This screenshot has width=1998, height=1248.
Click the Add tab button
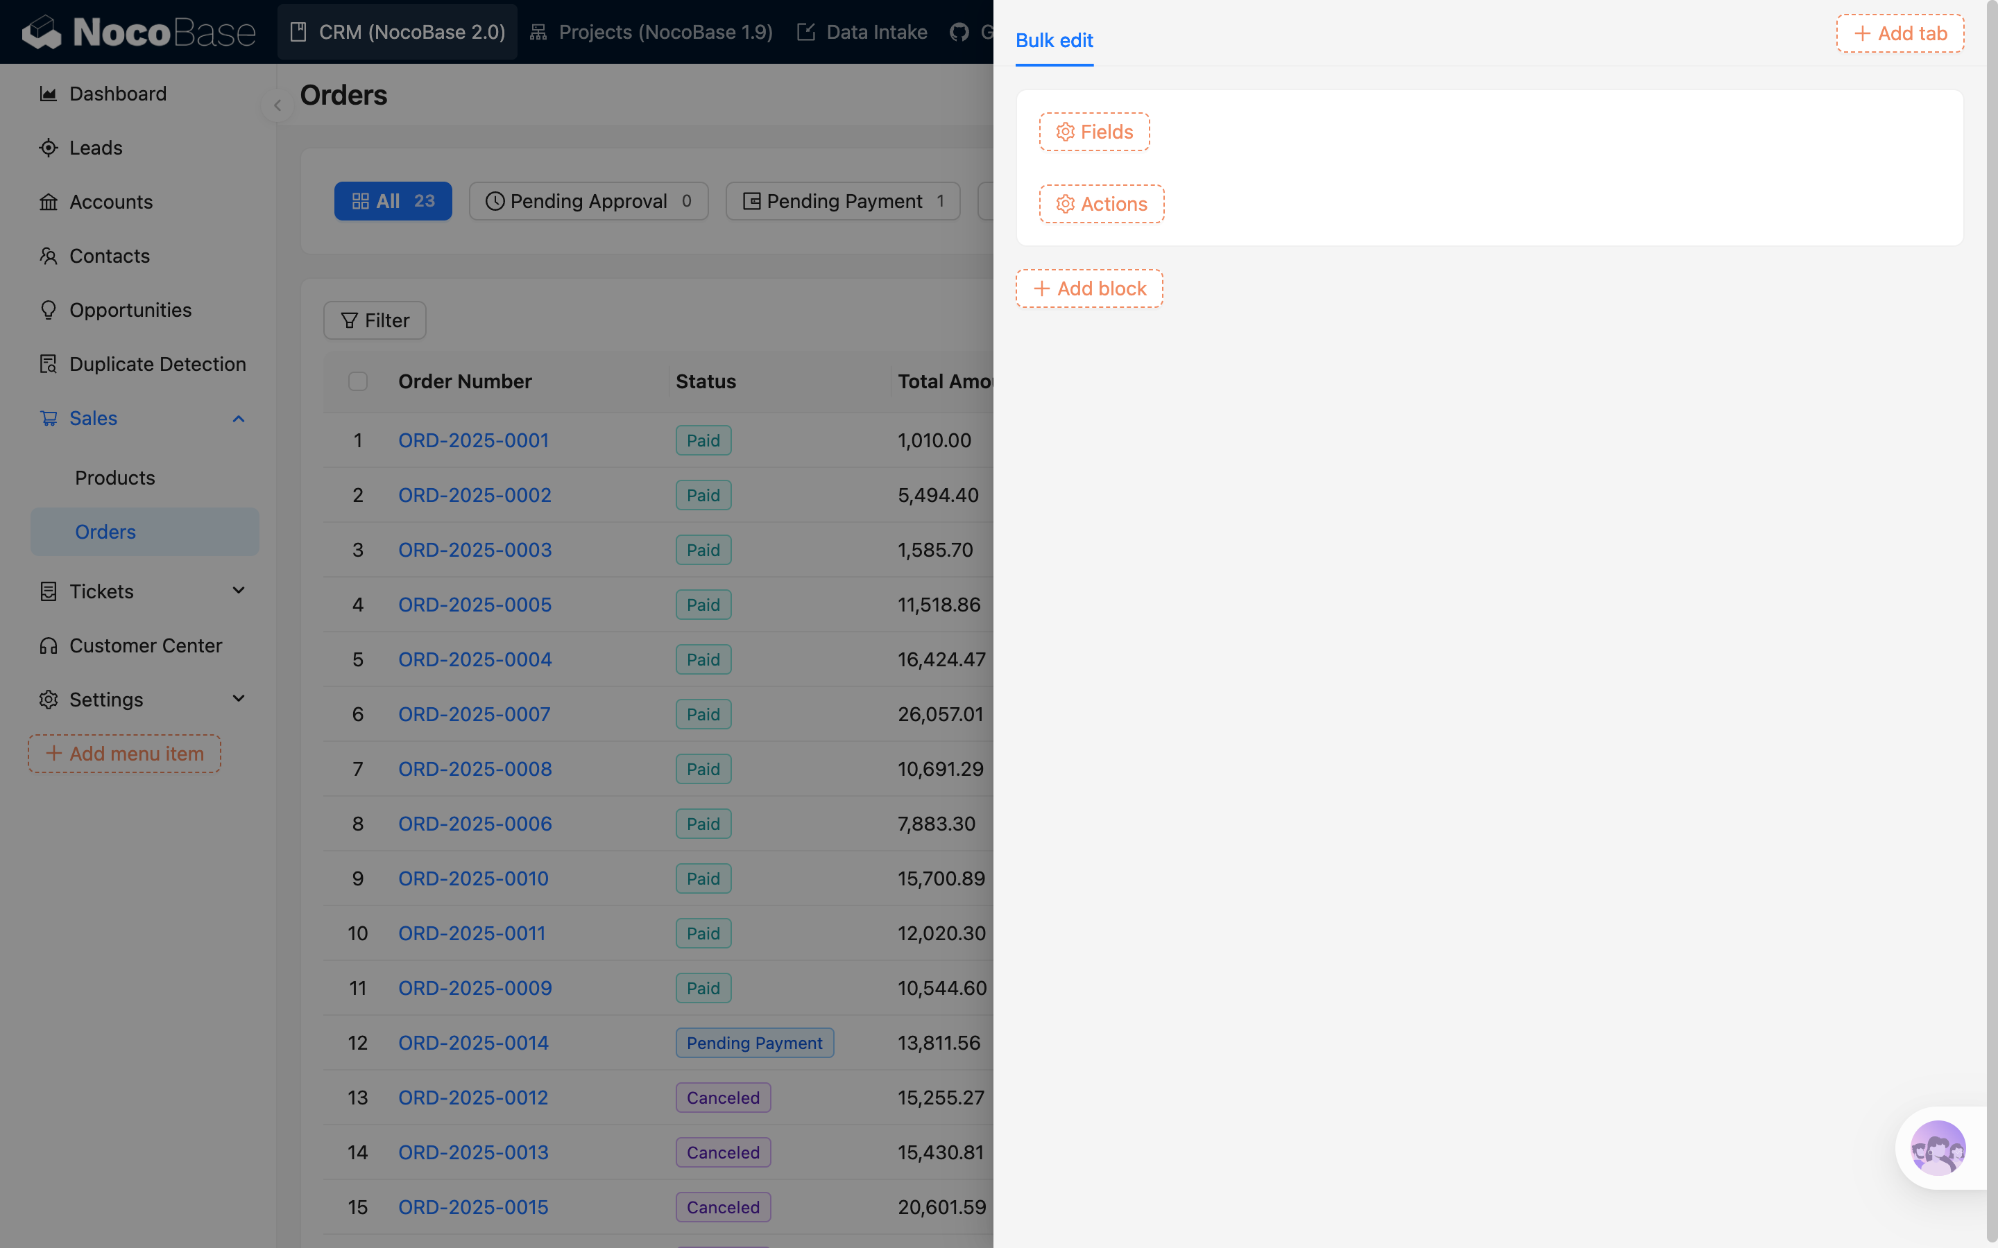tap(1899, 33)
